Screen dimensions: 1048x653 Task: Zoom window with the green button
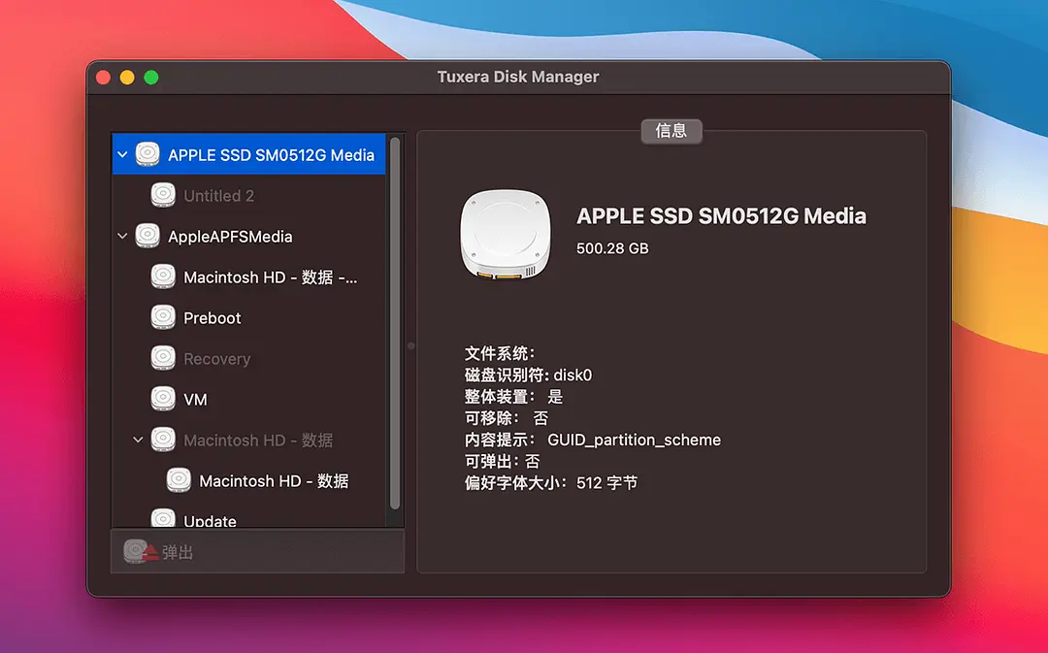pyautogui.click(x=151, y=78)
